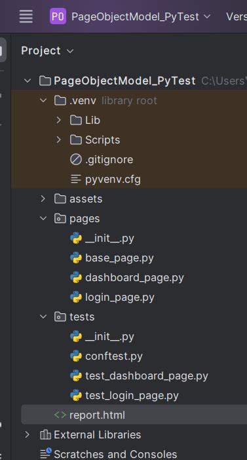Click the .gitignore file icon
Image resolution: width=247 pixels, height=460 pixels.
click(x=76, y=160)
